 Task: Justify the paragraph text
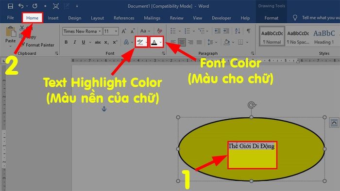point(199,42)
